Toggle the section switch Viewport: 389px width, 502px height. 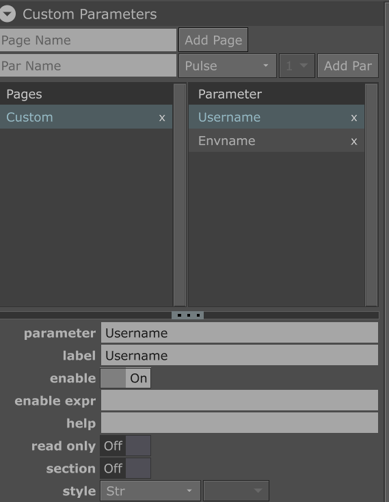click(125, 468)
